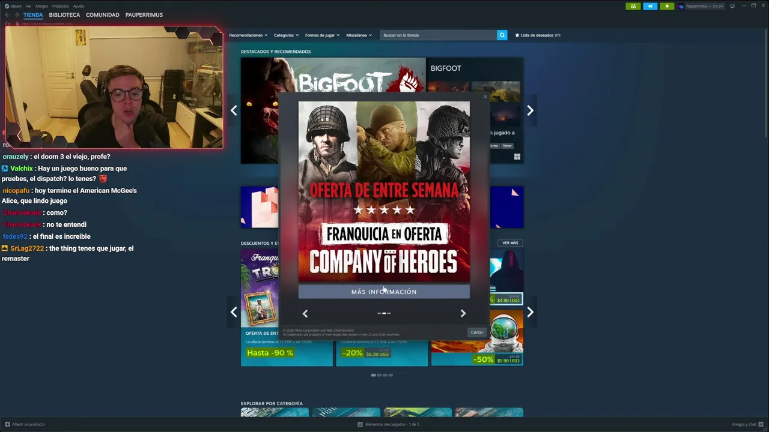Switch to the COMUNIDAD tab
This screenshot has width=769, height=432.
[103, 15]
